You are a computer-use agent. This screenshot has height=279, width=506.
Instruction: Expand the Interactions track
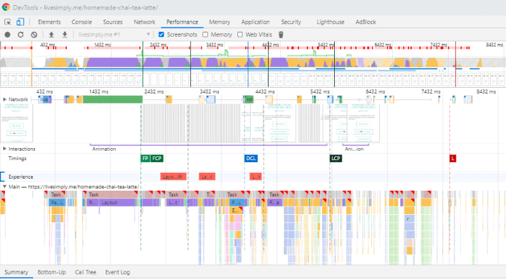coord(5,149)
